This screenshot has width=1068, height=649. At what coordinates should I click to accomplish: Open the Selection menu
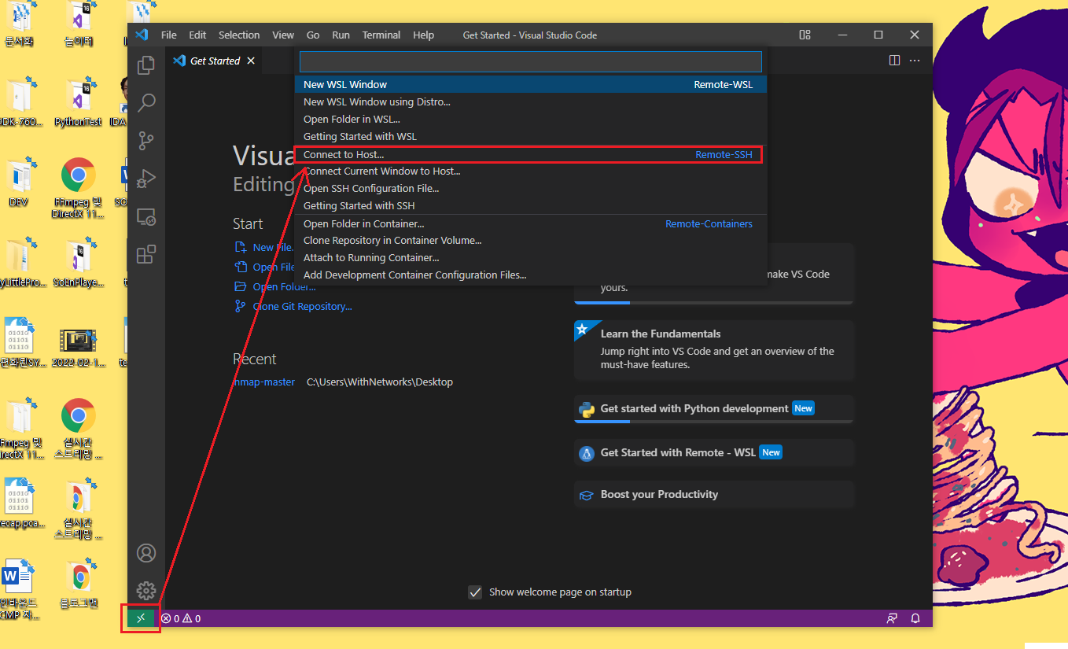click(x=239, y=35)
